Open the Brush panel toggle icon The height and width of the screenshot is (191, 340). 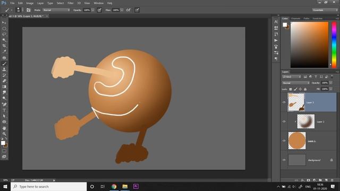click(28, 10)
